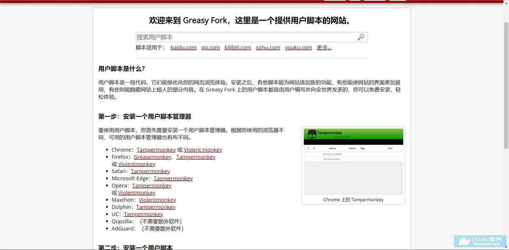This screenshot has height=250, width=509.
Task: Open the youku.com scripts link
Action: click(x=299, y=48)
